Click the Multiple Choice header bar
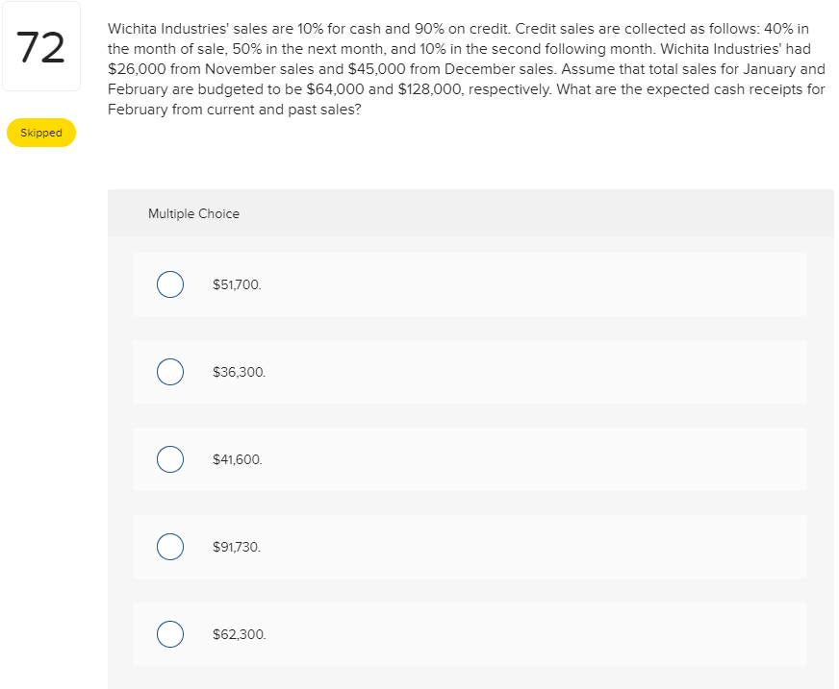 click(x=471, y=213)
